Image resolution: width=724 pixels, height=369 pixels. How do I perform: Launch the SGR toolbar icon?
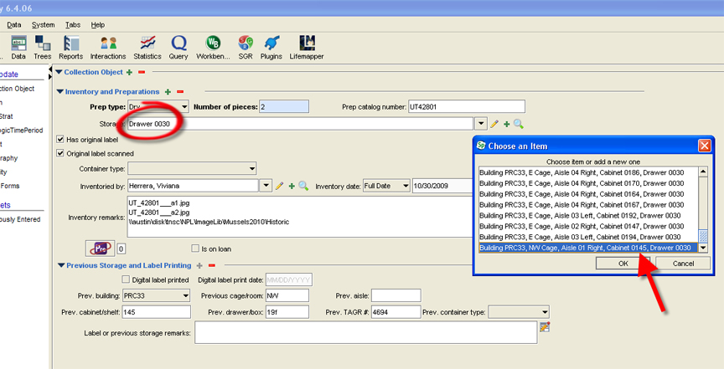[x=245, y=46]
